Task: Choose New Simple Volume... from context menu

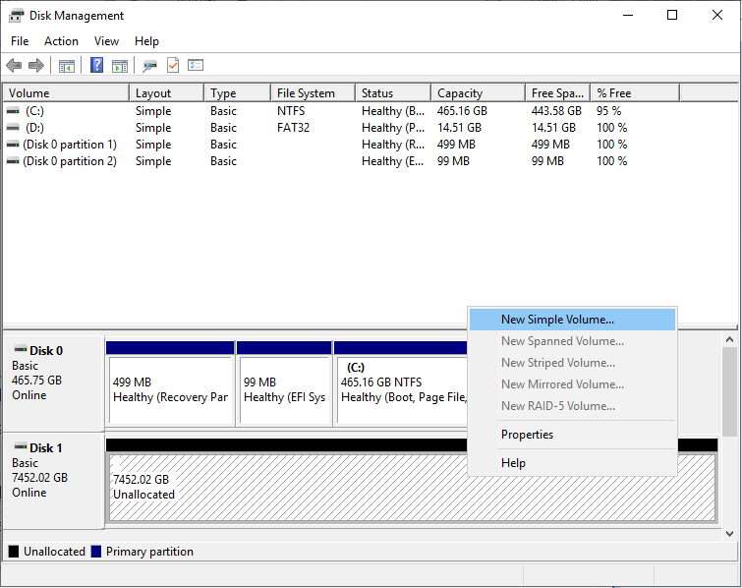Action: coord(572,320)
